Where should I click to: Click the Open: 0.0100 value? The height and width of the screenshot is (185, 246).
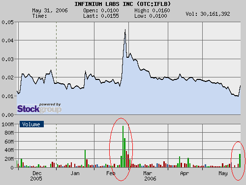click(101, 10)
